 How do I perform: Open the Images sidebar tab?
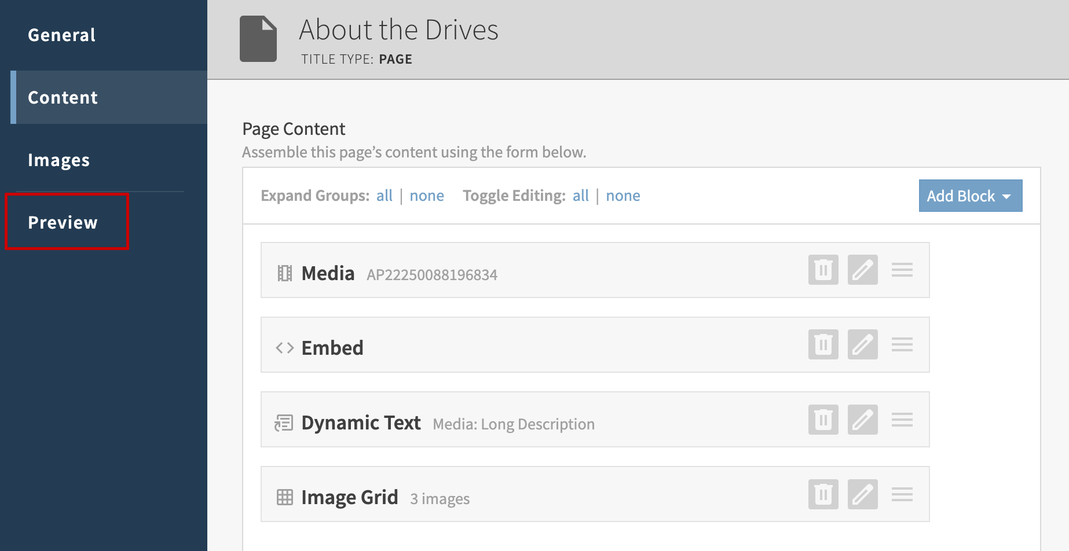coord(59,160)
